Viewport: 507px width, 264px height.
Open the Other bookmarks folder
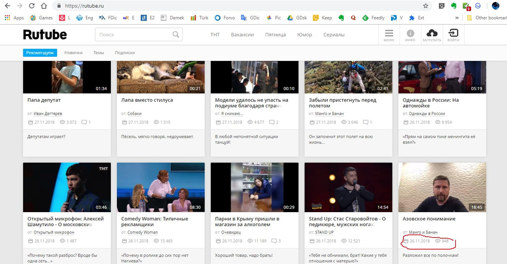487,18
